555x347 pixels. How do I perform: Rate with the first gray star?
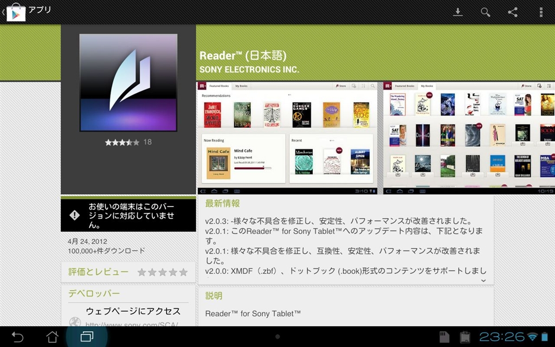[141, 272]
